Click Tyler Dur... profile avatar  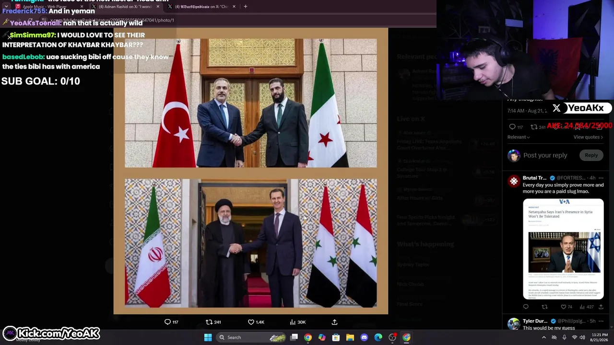514,323
